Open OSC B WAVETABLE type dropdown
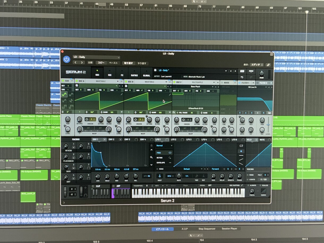This screenshot has height=243, width=324. click(x=151, y=82)
